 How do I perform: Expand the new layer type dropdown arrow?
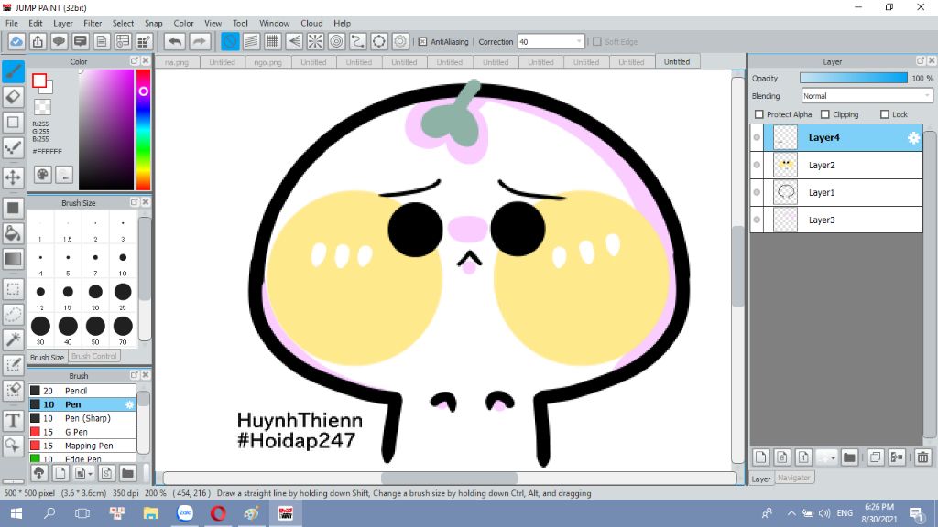pos(833,457)
